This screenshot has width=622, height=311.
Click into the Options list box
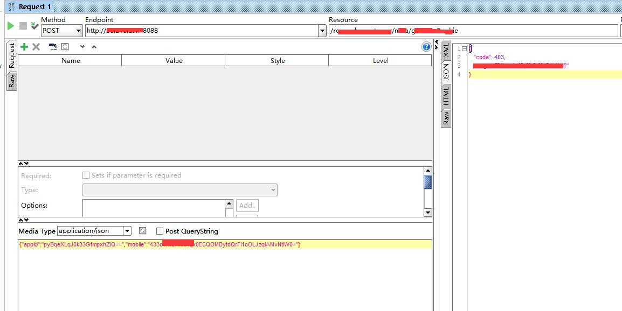tap(154, 208)
